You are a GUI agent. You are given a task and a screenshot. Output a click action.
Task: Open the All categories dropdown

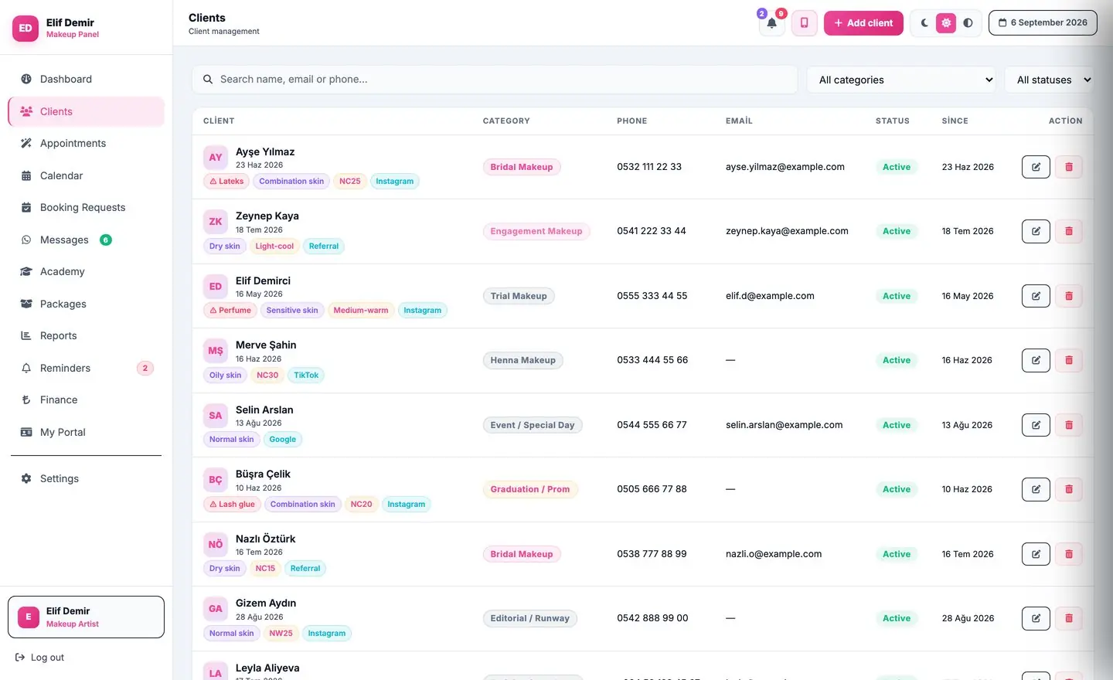[902, 80]
